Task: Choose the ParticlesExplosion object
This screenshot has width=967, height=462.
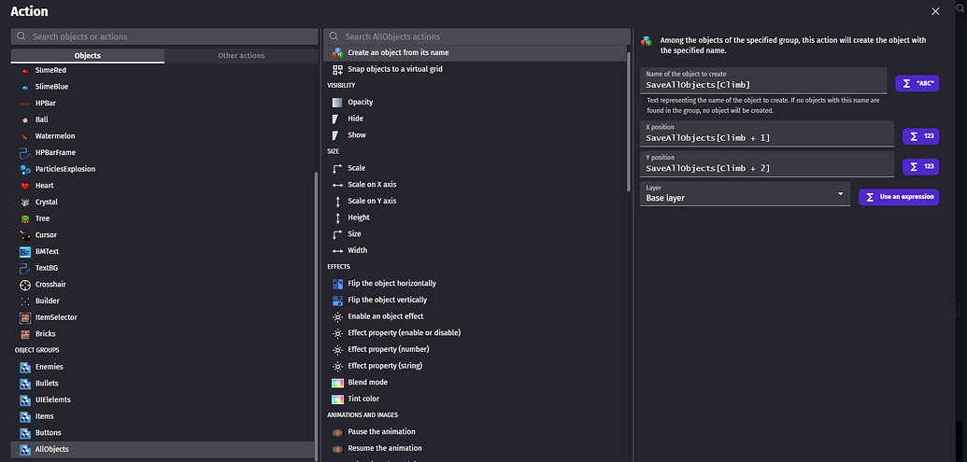Action: (64, 169)
